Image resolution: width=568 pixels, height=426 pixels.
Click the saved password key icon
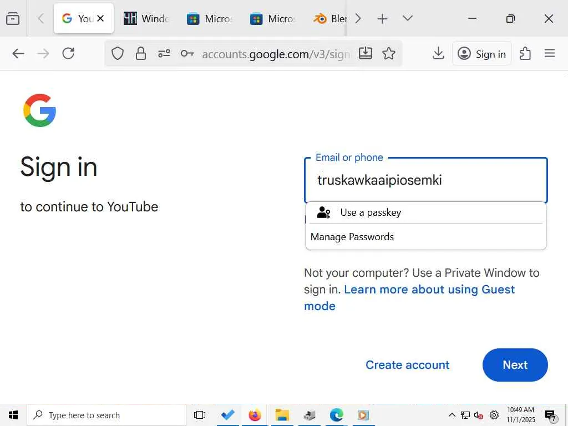(x=187, y=54)
